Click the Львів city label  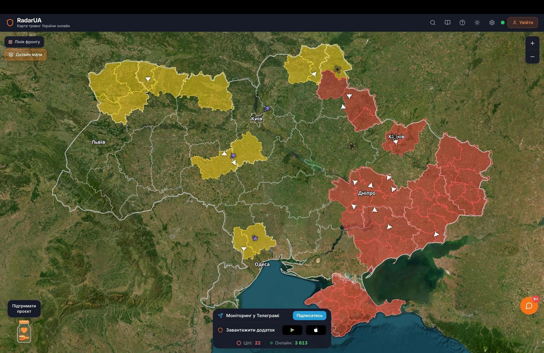pos(98,142)
